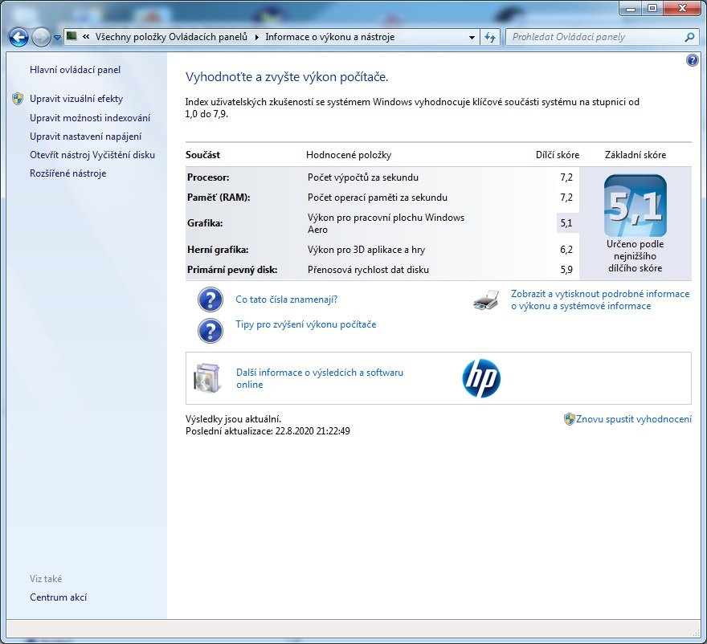Click the 'Prohledat Ovládací panely' search field
The width and height of the screenshot is (707, 644).
(x=595, y=37)
